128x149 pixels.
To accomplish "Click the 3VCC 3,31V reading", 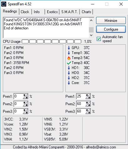I will (16, 119).
